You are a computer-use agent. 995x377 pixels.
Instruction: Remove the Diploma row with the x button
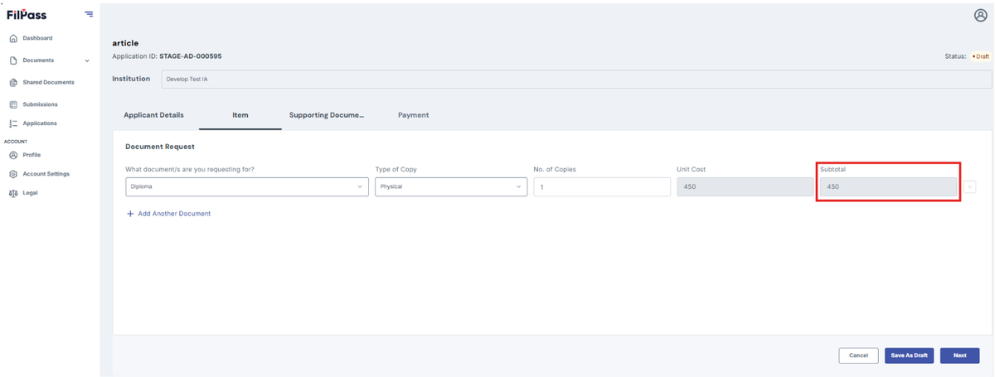970,187
